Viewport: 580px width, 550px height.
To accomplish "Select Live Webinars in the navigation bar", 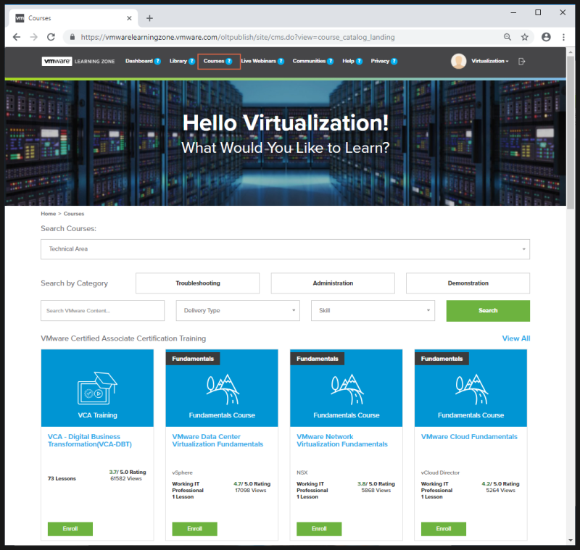I will point(258,61).
